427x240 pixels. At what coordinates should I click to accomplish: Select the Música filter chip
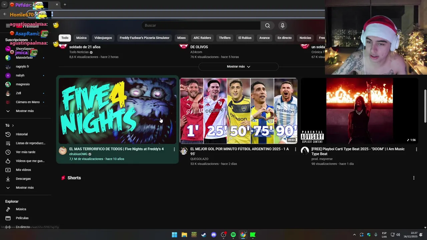pos(81,38)
